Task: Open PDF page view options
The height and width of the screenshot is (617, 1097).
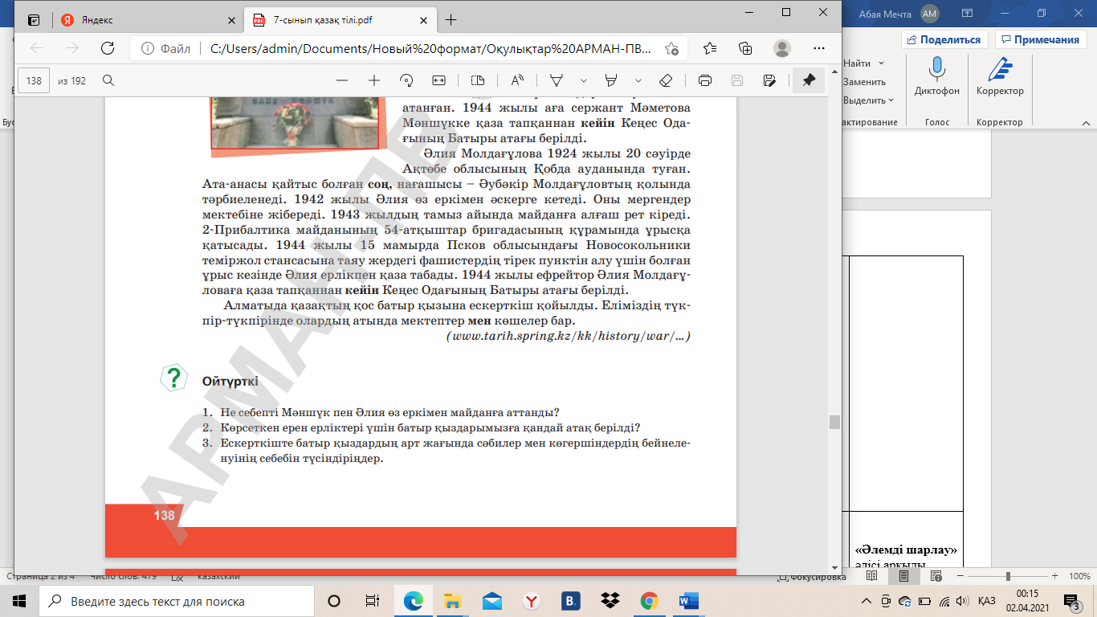Action: click(478, 80)
